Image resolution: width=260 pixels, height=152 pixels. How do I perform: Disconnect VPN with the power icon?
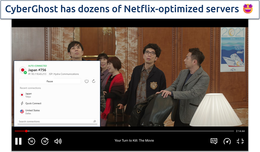tap(86, 81)
